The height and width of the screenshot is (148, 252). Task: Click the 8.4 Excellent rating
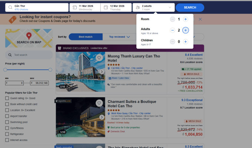[x=194, y=55]
